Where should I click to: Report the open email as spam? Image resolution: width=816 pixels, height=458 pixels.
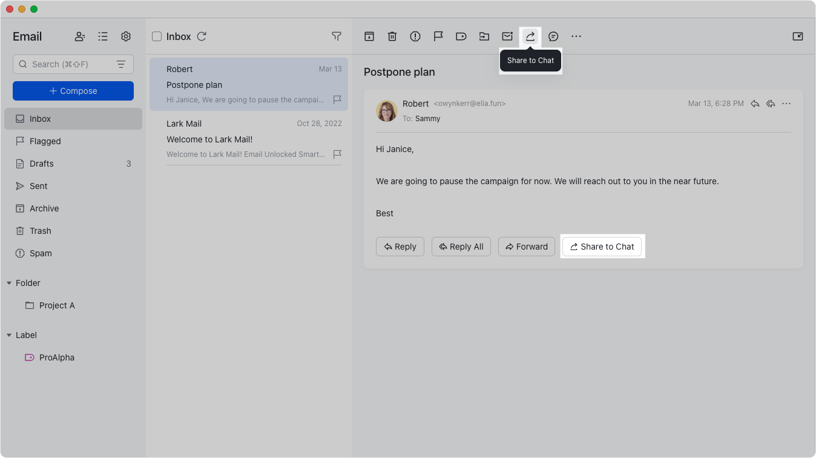[415, 36]
